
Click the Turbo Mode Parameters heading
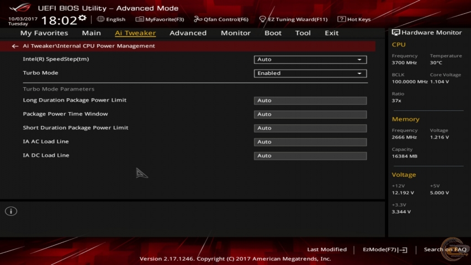click(x=59, y=89)
